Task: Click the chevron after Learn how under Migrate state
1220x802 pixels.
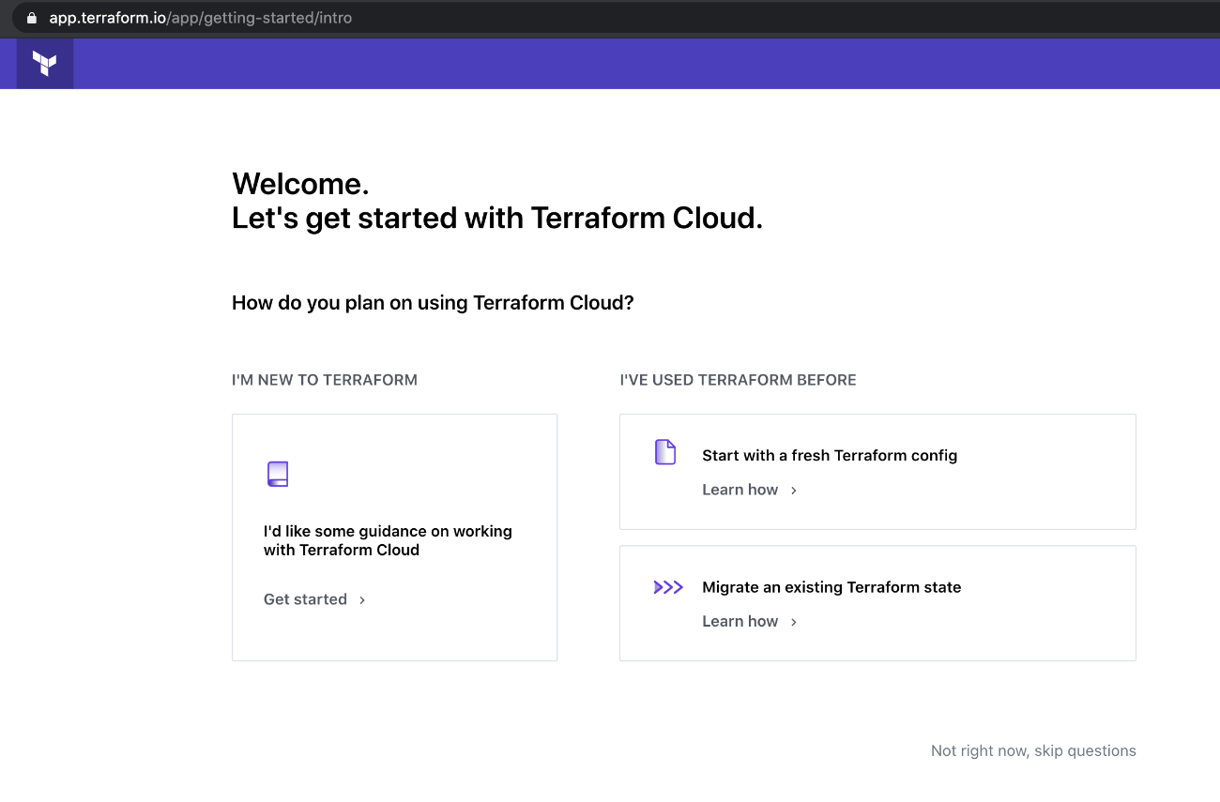Action: (x=794, y=622)
